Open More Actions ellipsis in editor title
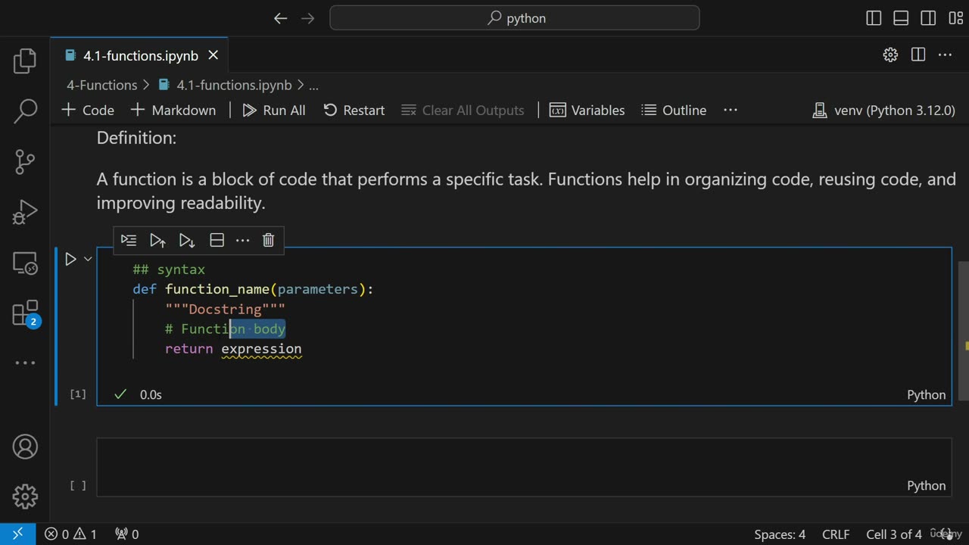This screenshot has height=545, width=969. (x=945, y=54)
